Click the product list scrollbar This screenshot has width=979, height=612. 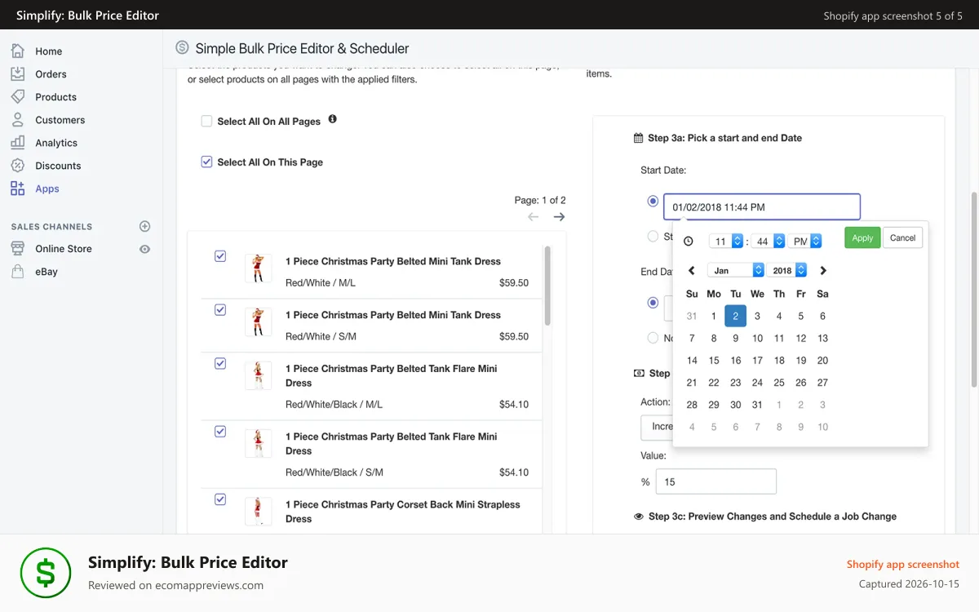point(547,286)
